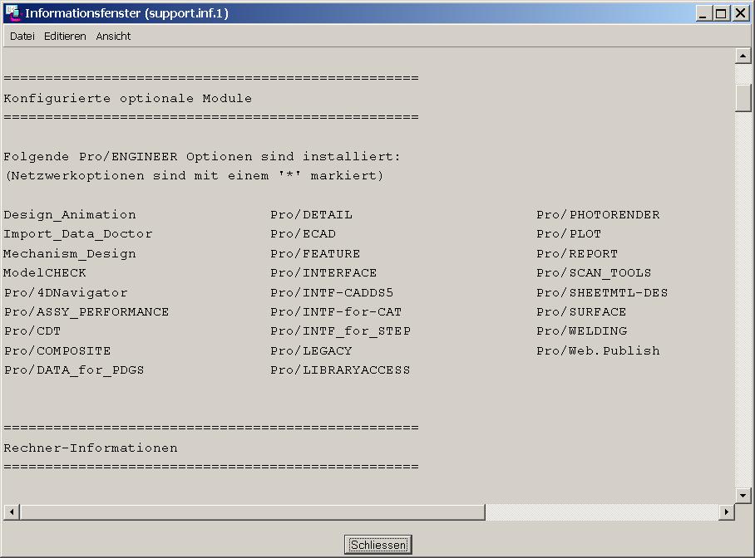Click the line Folgende Pro/ENGINEER Optionen sind installiert
This screenshot has width=755, height=558.
[x=202, y=157]
